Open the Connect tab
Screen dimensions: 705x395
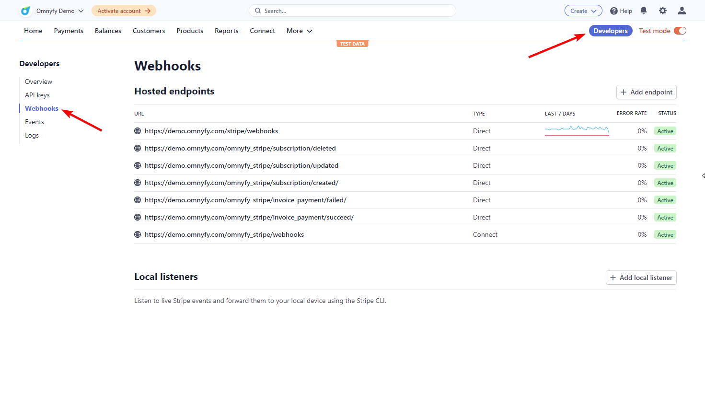coord(262,31)
